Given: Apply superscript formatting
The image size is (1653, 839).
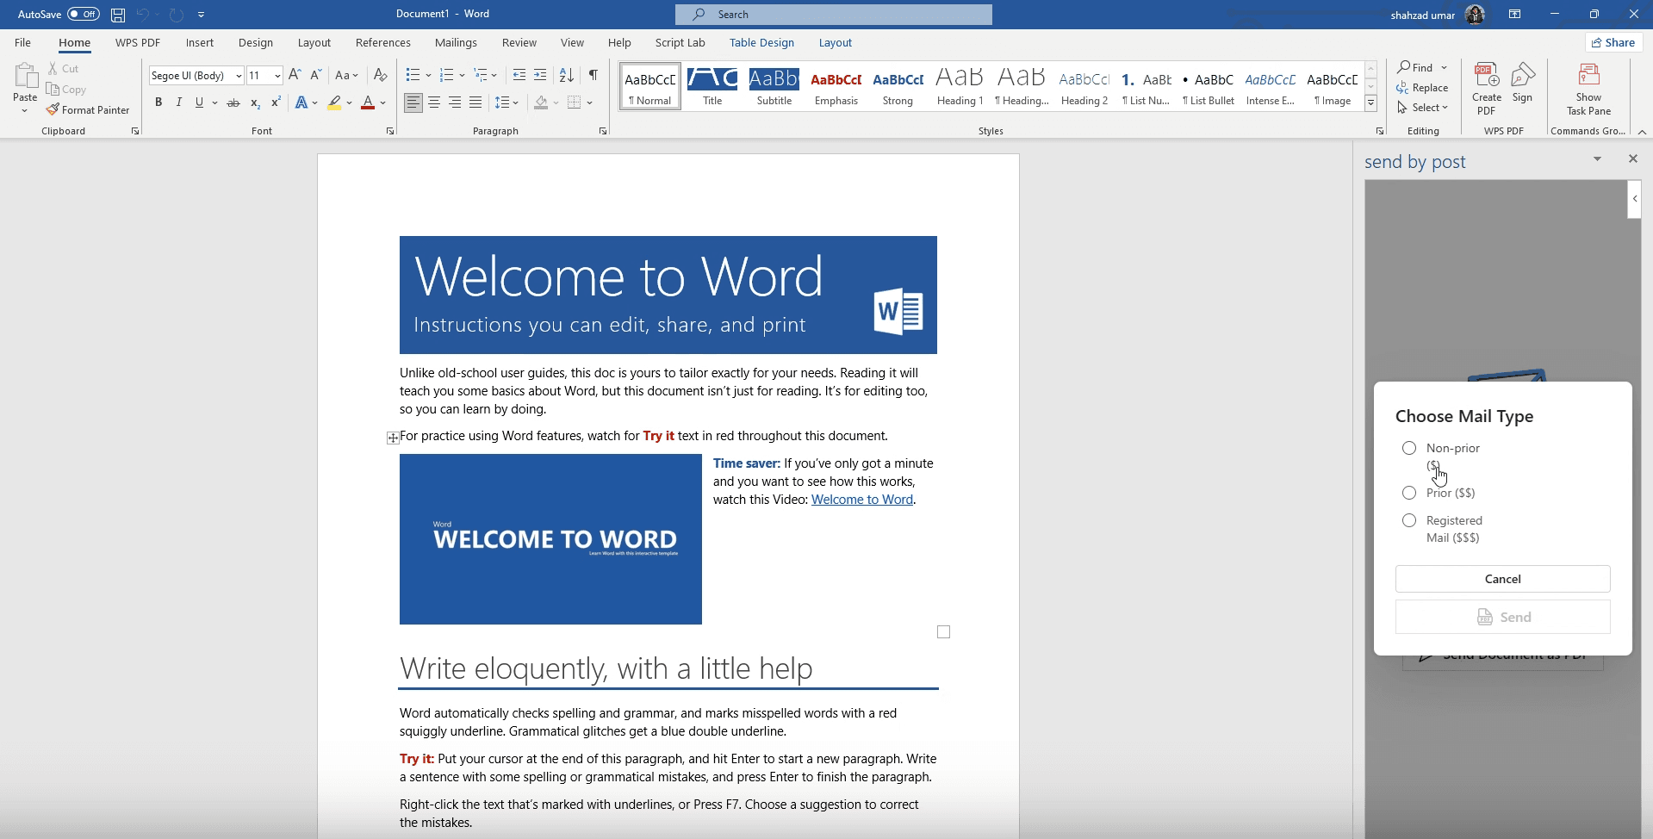Looking at the screenshot, I should click(x=276, y=103).
